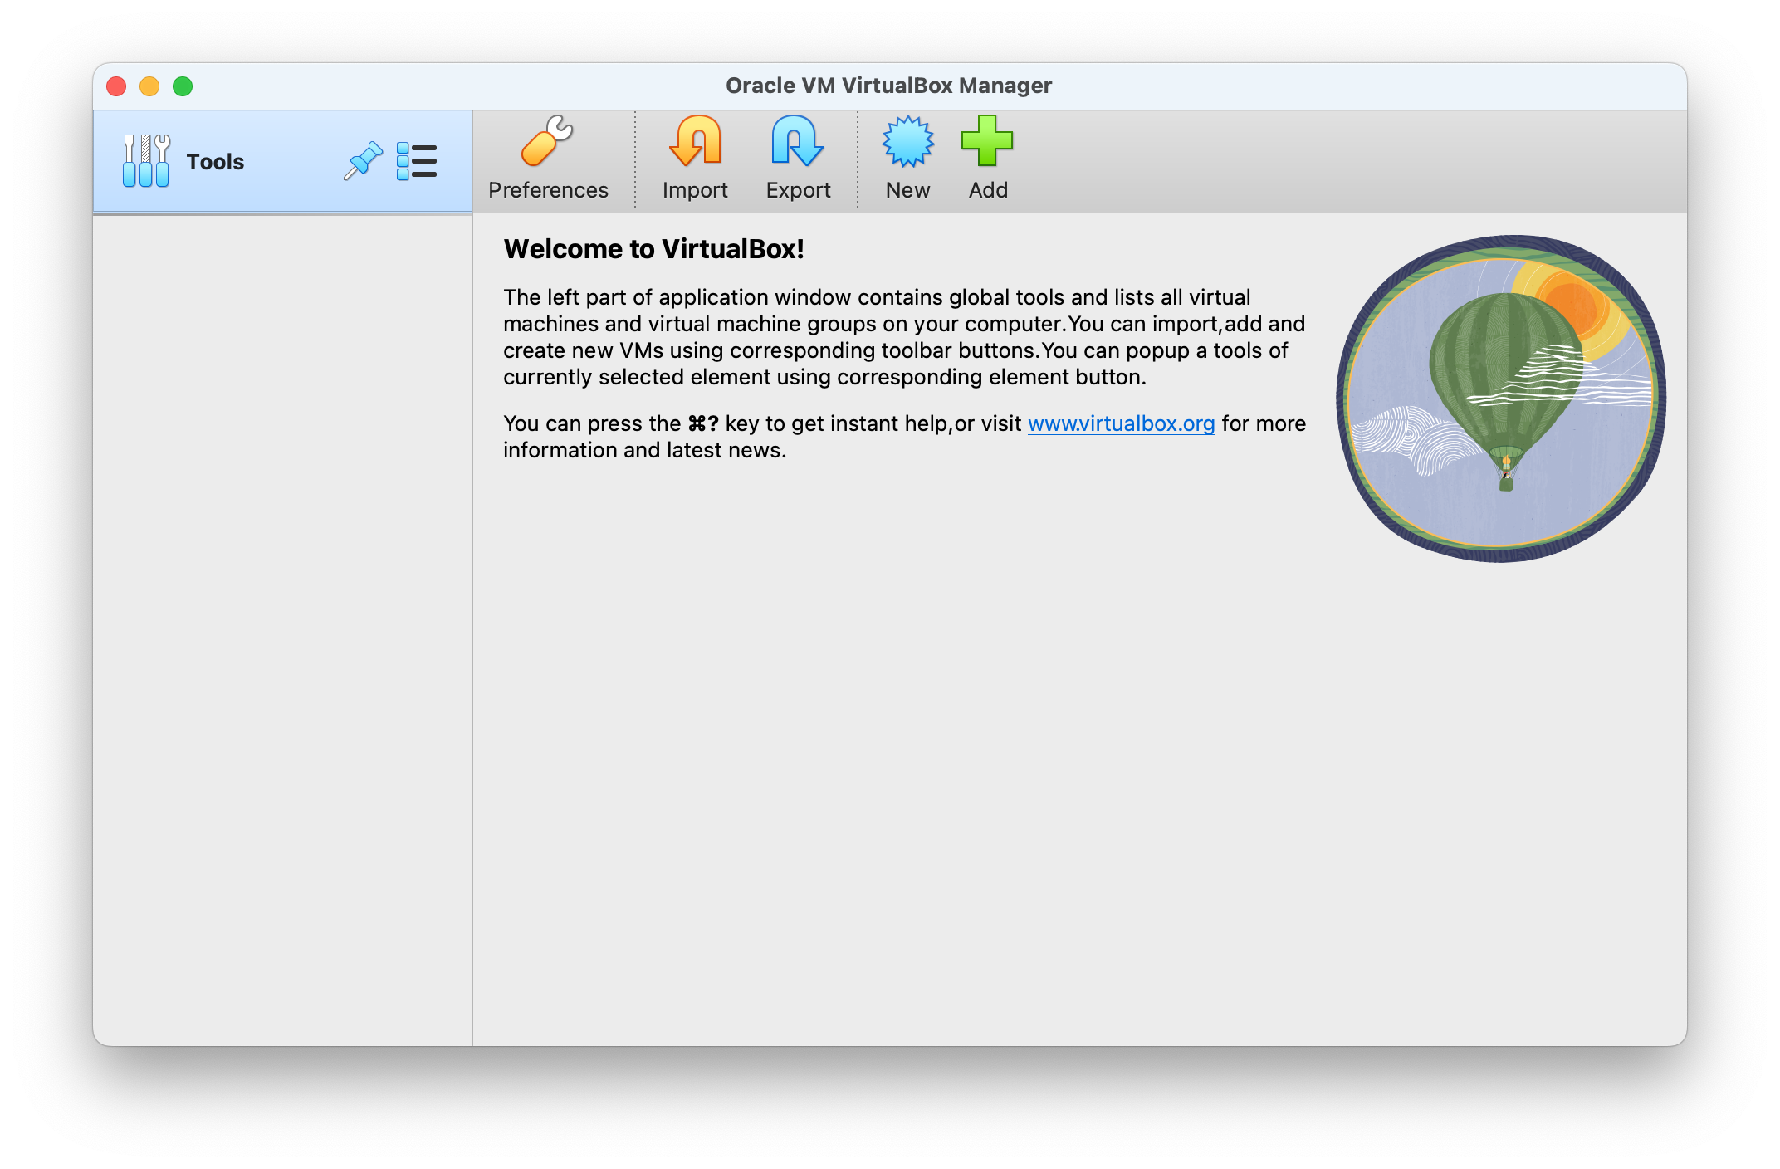The width and height of the screenshot is (1780, 1169).
Task: Click the Add label in the toolbar
Action: [x=988, y=190]
